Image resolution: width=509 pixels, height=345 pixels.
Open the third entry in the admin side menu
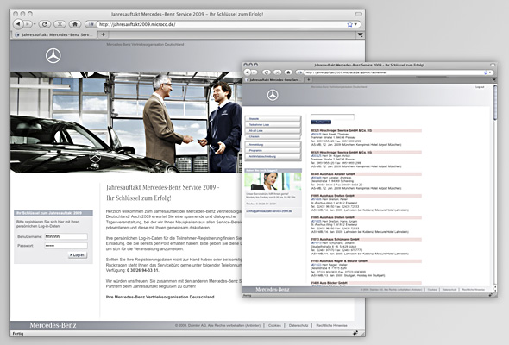[x=273, y=130]
